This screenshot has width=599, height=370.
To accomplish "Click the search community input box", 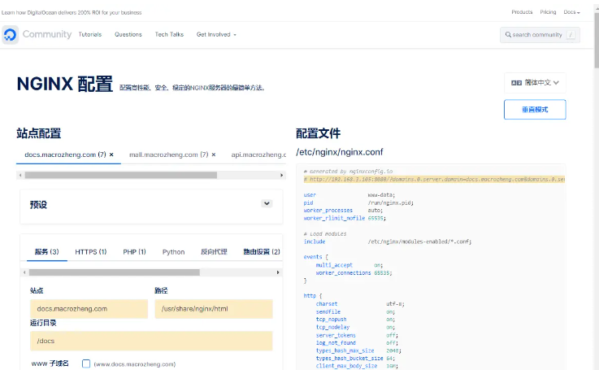I will tap(540, 35).
